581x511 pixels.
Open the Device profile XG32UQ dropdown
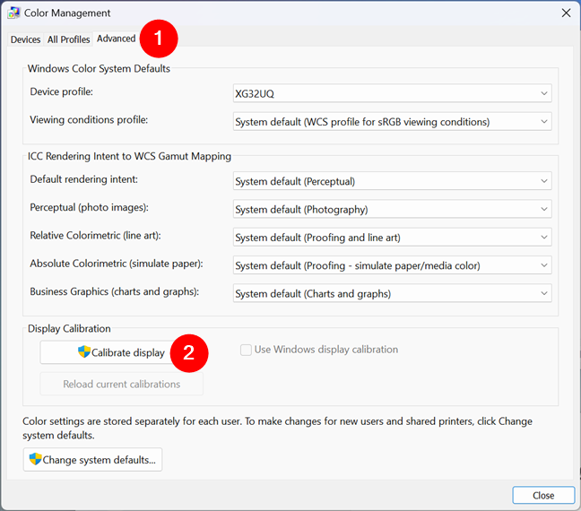point(392,93)
